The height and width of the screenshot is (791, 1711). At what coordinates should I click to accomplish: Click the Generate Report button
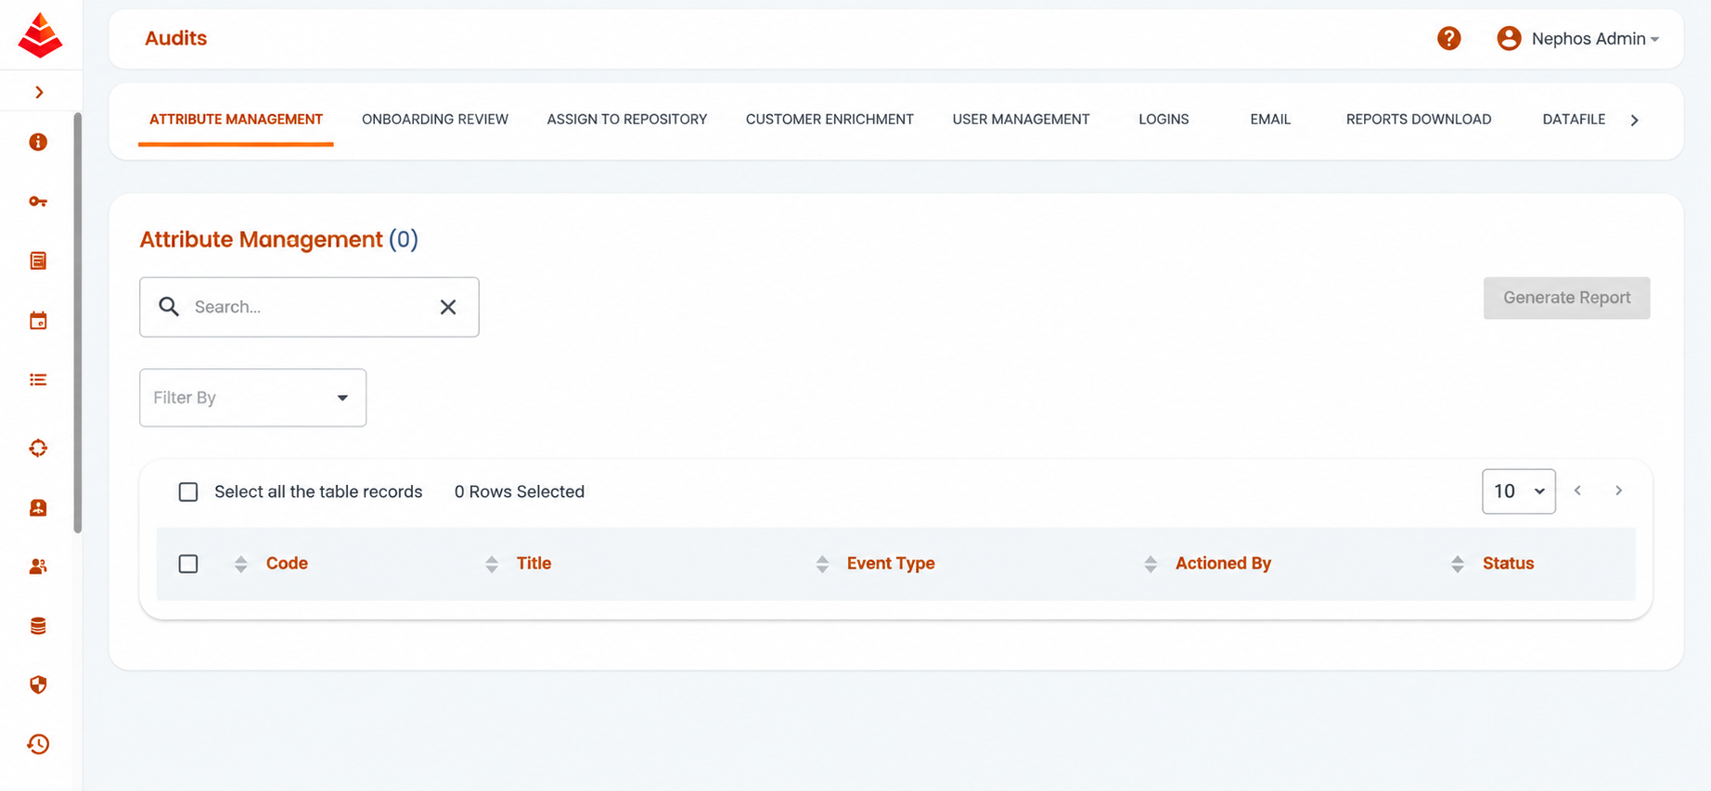(x=1566, y=298)
